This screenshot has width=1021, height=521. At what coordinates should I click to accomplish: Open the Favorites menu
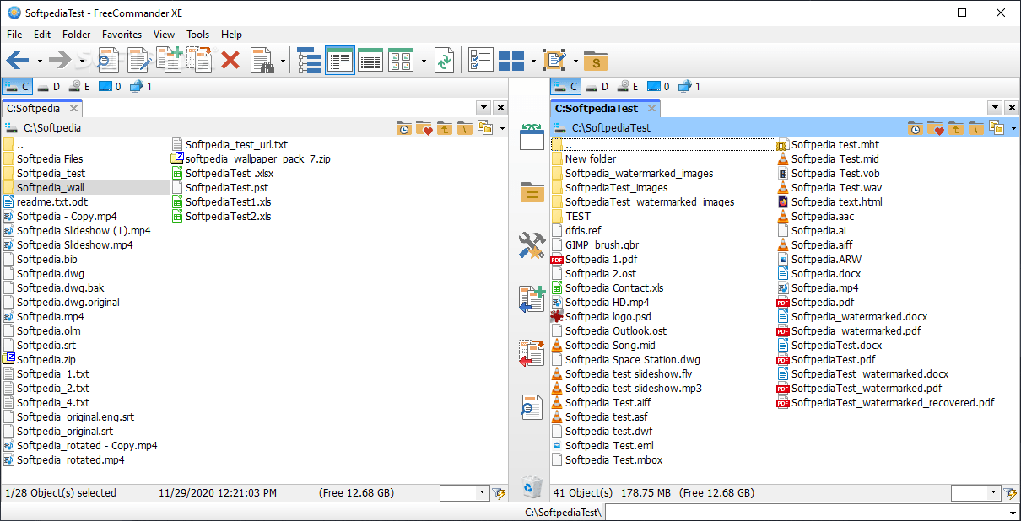[122, 35]
